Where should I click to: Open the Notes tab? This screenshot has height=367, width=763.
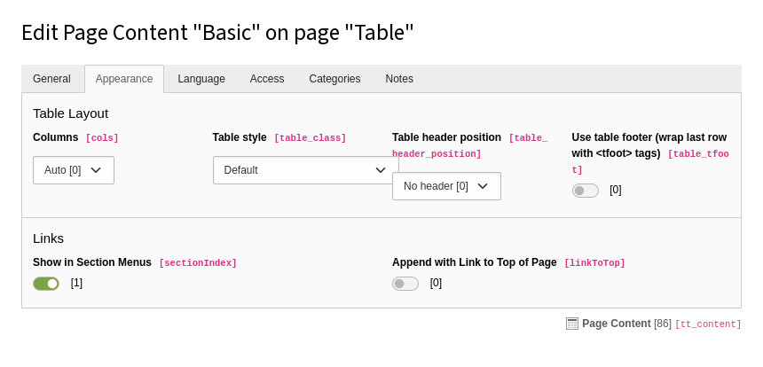click(x=399, y=79)
